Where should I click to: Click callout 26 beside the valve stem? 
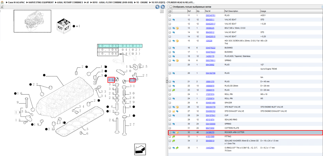pyautogui.click(x=111, y=120)
